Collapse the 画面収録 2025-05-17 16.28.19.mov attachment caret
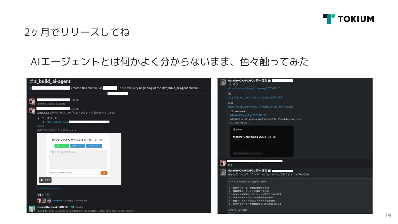The width and height of the screenshot is (398, 224). (x=76, y=130)
